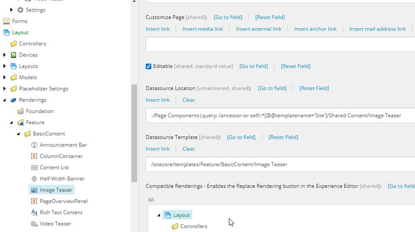
Task: Click Insert media link for Customize Page
Action: click(203, 29)
